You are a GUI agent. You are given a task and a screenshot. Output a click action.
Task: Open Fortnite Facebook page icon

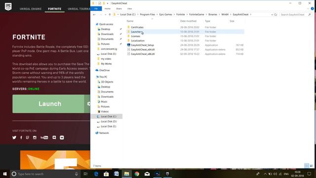tap(21, 137)
